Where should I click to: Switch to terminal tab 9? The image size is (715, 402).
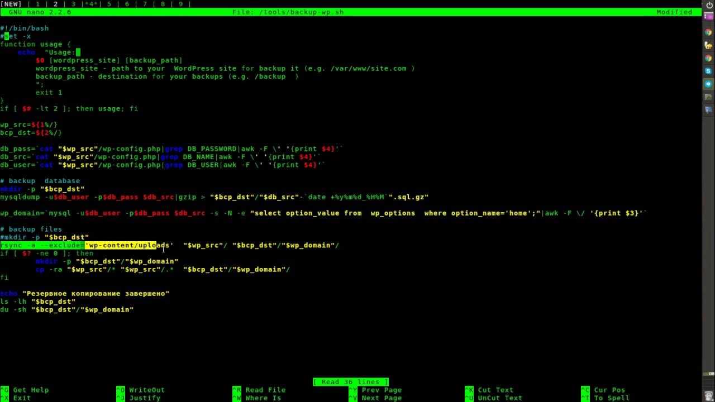click(180, 4)
